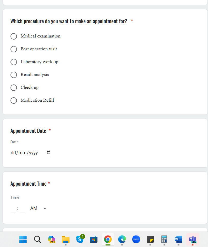Launch Calculator app from taskbar
This screenshot has width=208, height=247.
pos(164,239)
